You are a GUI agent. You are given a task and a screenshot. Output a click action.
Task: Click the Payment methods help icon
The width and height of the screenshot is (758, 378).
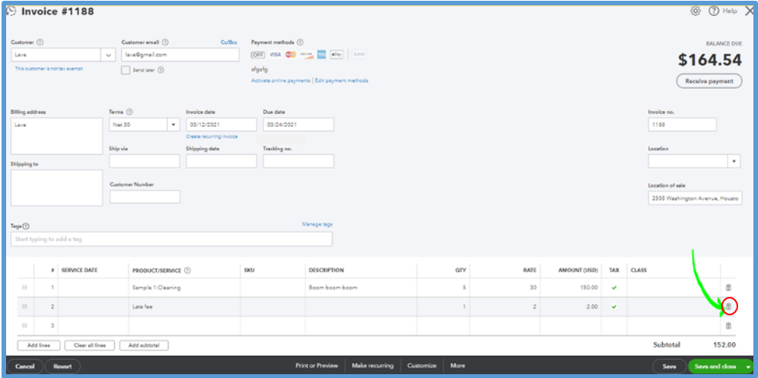(x=300, y=43)
